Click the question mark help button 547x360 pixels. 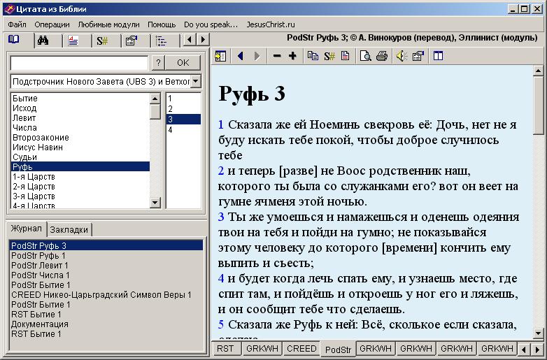tap(159, 63)
